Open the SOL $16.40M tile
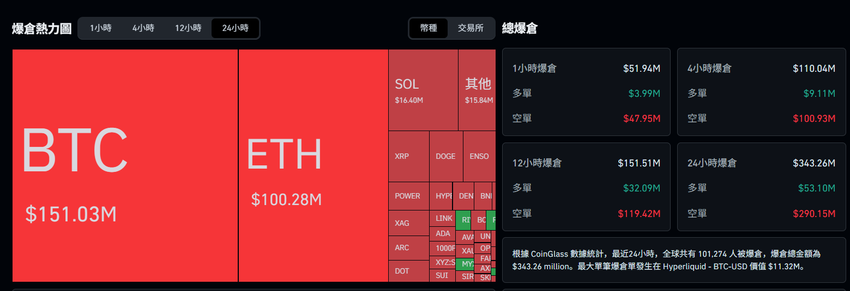 (x=423, y=90)
